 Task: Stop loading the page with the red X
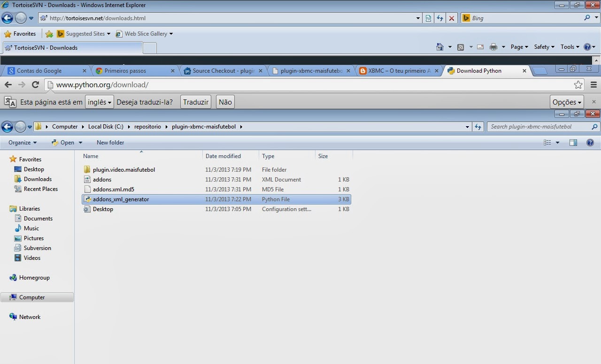[451, 18]
